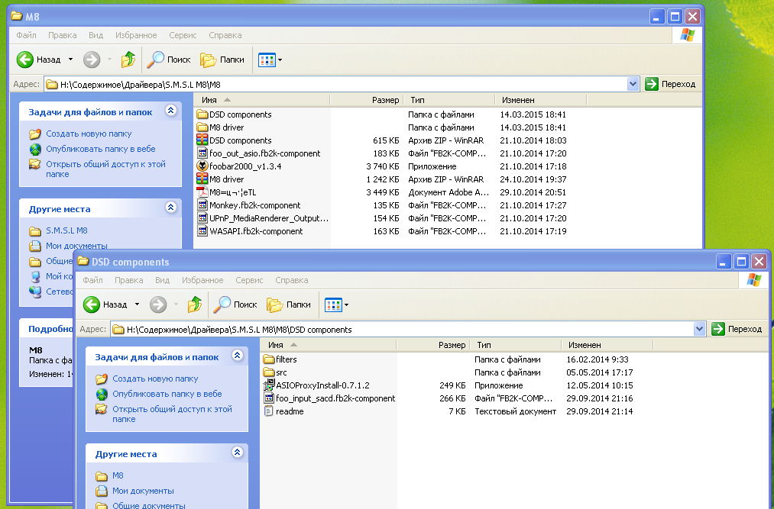Select the foobar2000_v1.3.4 application icon
774x509 pixels.
coord(202,166)
